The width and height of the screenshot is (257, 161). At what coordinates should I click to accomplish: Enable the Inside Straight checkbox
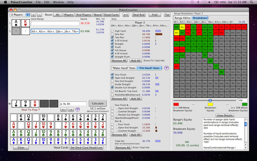[x=112, y=84]
